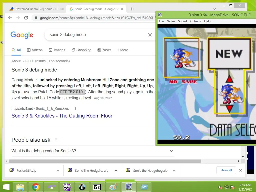Viewport: 256px width, 192px height.
Task: Click the horizontal scrollbar thumb
Action: tap(105, 161)
